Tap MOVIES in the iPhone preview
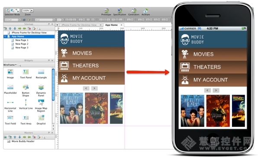 pyautogui.click(x=213, y=54)
